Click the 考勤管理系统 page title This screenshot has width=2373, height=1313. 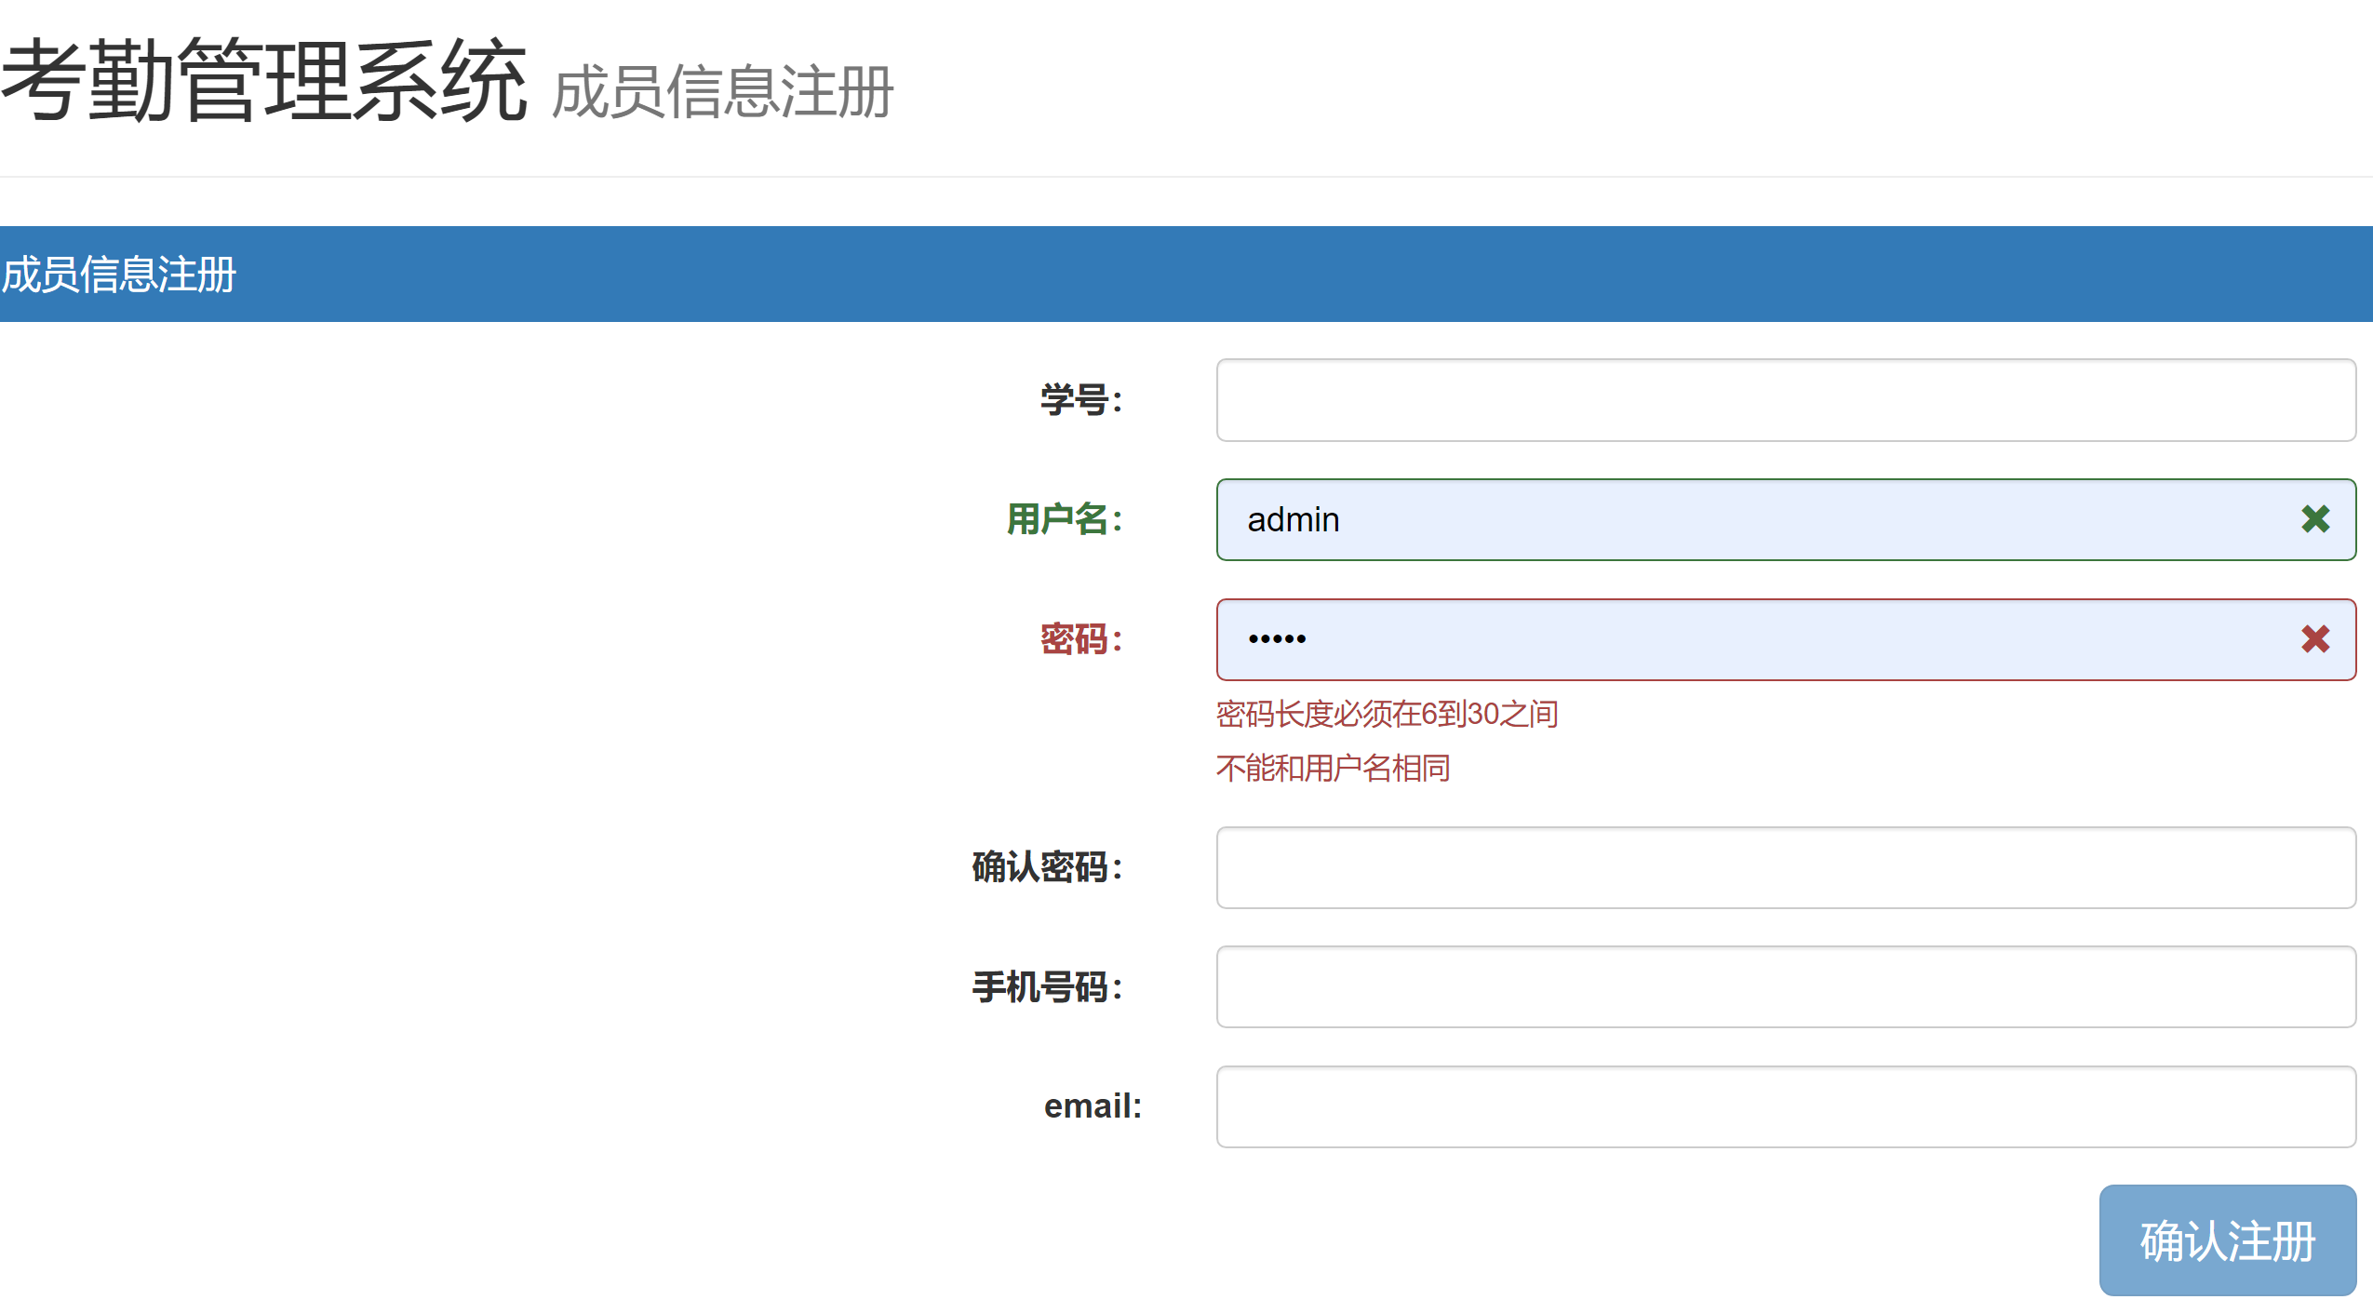264,82
